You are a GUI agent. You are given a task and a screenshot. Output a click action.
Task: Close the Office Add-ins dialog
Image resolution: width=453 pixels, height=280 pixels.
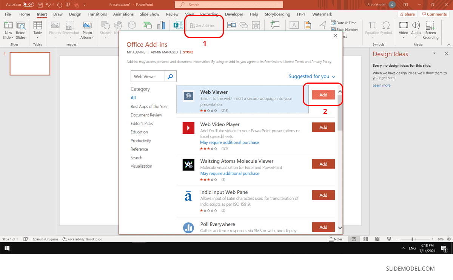(336, 35)
